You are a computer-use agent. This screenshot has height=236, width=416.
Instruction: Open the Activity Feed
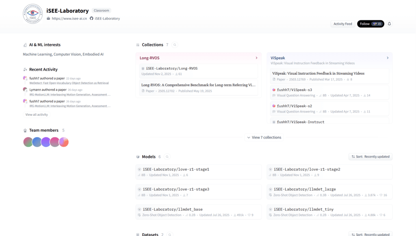coord(342,24)
